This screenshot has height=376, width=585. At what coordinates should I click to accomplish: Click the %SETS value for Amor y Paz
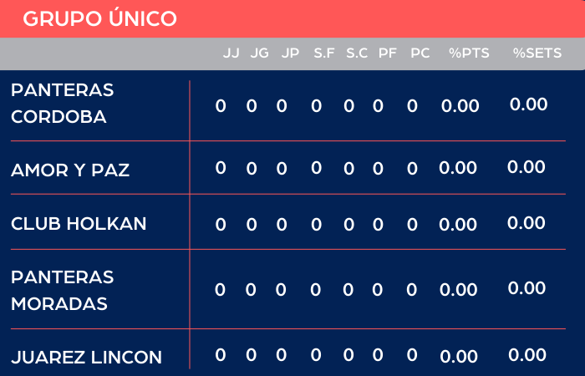[x=526, y=167]
